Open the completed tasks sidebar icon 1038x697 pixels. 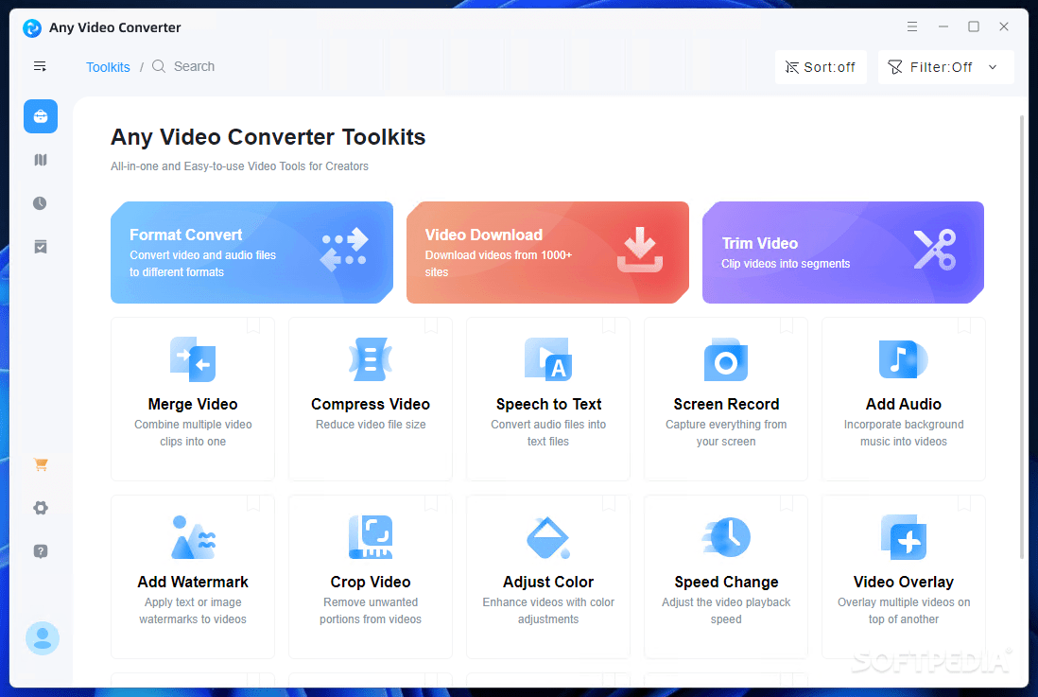[x=41, y=247]
